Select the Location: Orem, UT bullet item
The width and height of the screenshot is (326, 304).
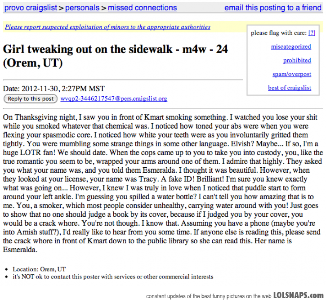click(x=39, y=269)
